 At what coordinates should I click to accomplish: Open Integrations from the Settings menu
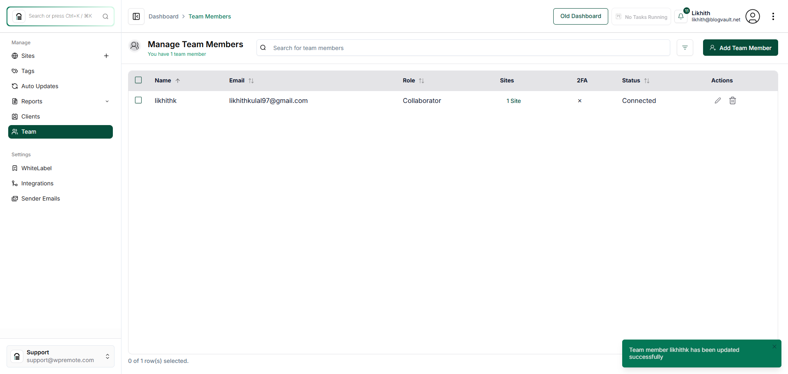point(37,183)
